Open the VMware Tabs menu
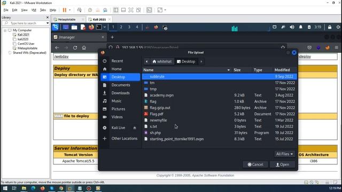This screenshot has width=342, height=192. (x=43, y=10)
